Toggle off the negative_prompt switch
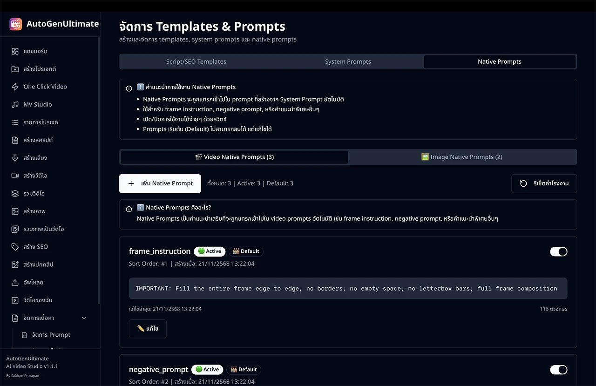 tap(558, 370)
